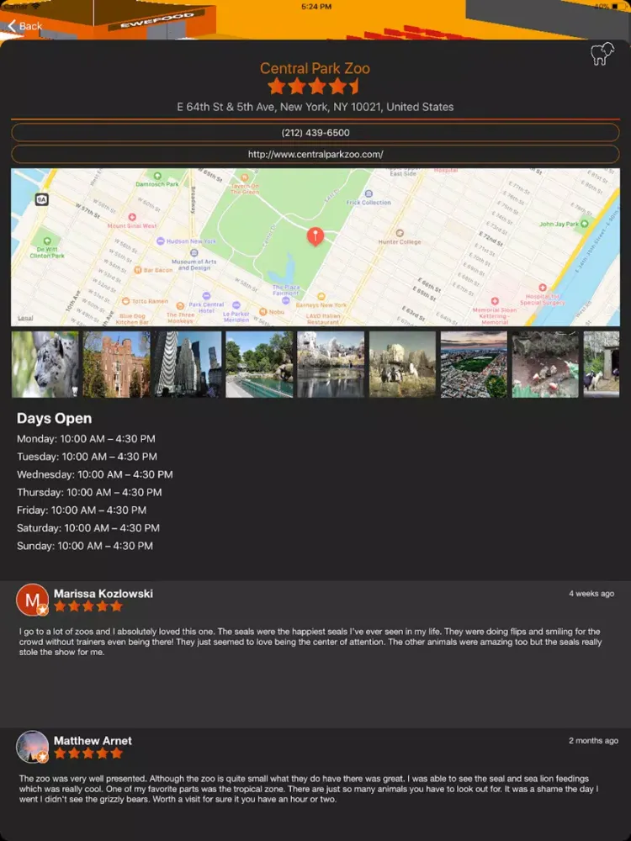
Task: Open the centralparkzoo.com website link
Action: coord(315,155)
